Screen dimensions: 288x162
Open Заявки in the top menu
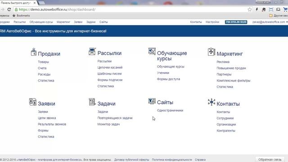tap(78, 22)
